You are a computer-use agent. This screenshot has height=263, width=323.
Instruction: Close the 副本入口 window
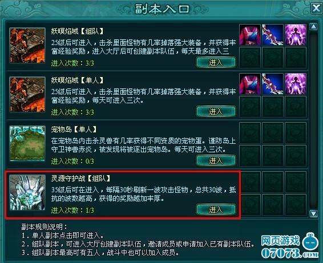pos(316,8)
